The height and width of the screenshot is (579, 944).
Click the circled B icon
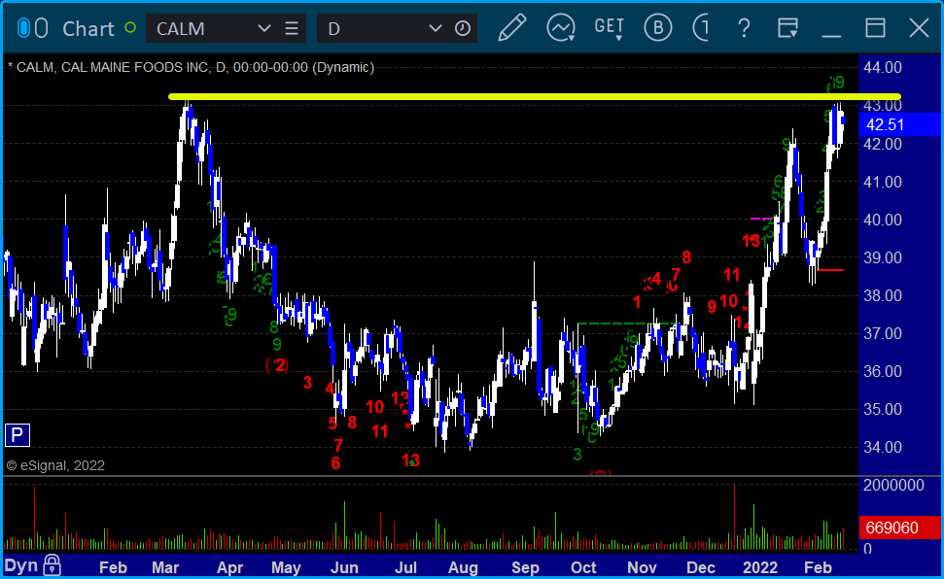pos(657,27)
